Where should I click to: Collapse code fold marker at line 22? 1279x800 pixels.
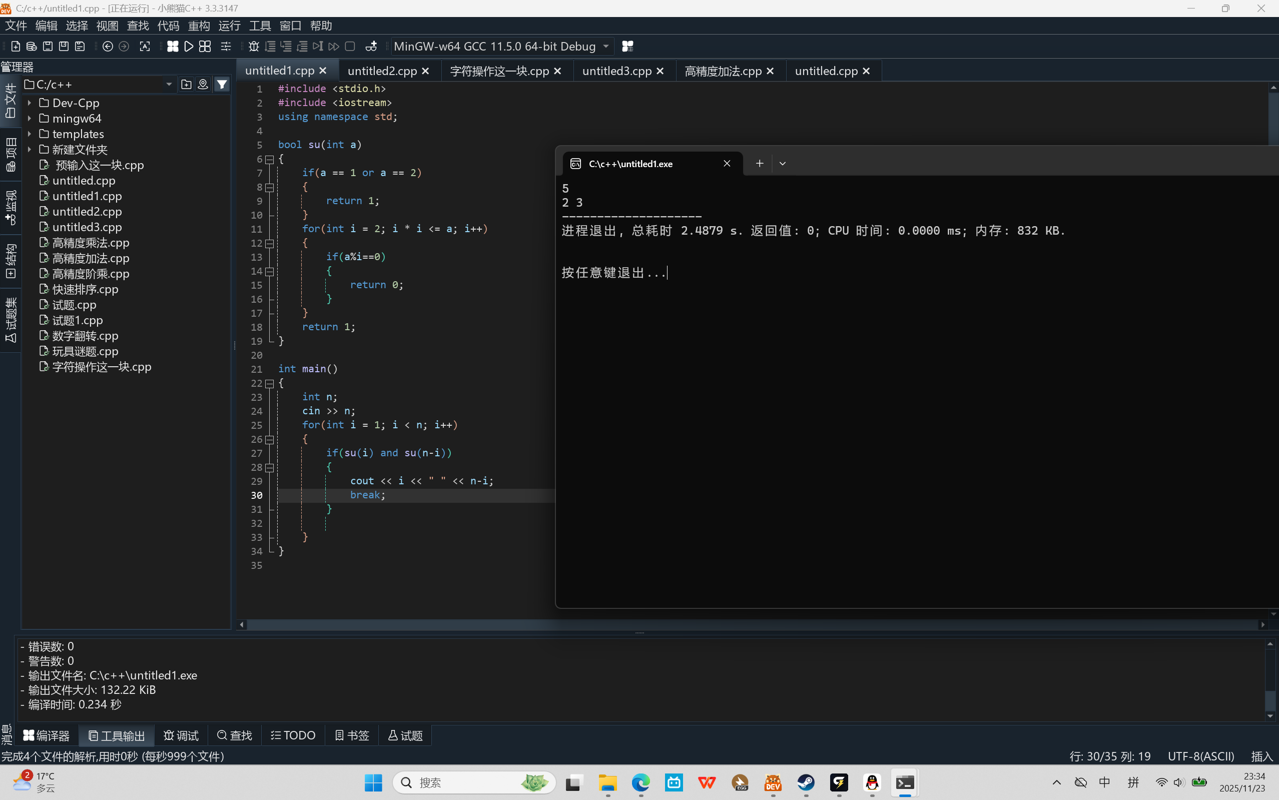pyautogui.click(x=269, y=384)
